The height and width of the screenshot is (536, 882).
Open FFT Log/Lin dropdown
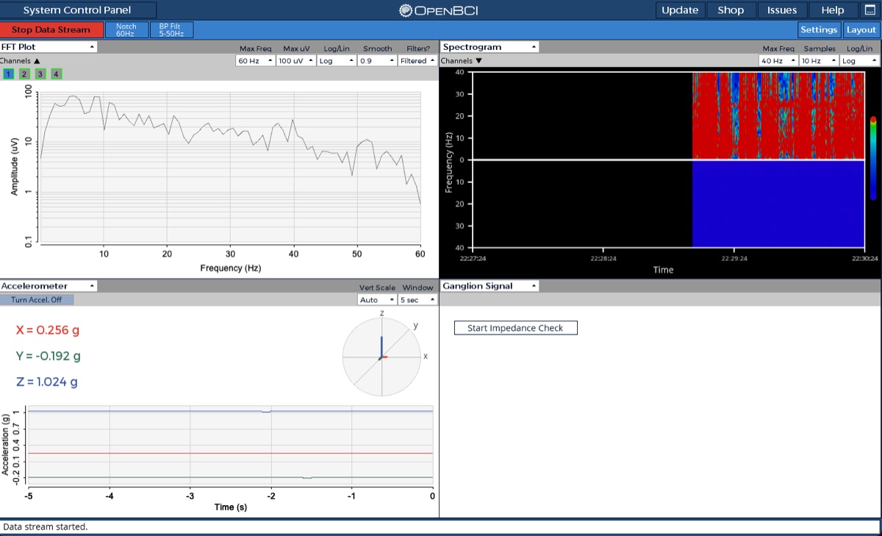(337, 61)
